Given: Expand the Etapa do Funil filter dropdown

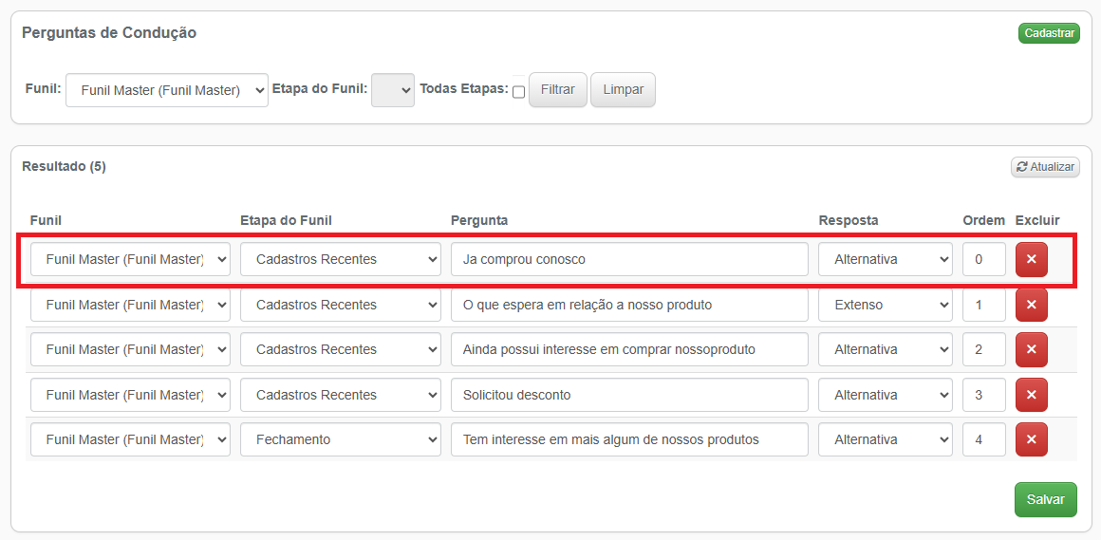Looking at the screenshot, I should [393, 90].
